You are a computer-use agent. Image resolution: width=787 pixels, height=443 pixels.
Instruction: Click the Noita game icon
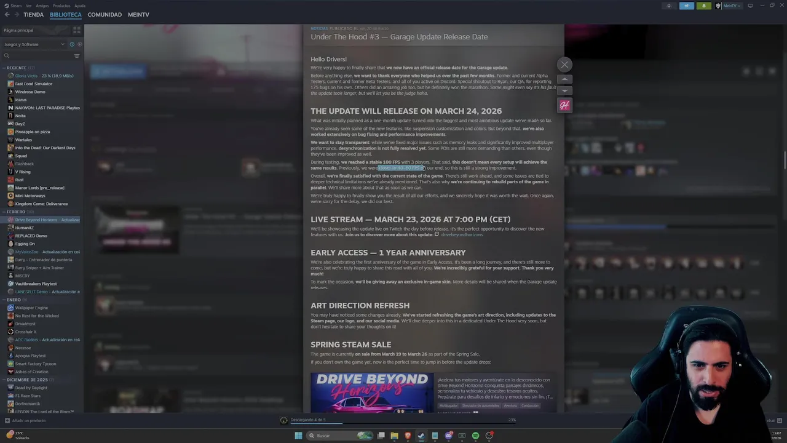click(10, 116)
